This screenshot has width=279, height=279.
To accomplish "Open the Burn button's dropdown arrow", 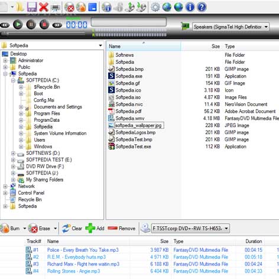I will pyautogui.click(x=25, y=229).
